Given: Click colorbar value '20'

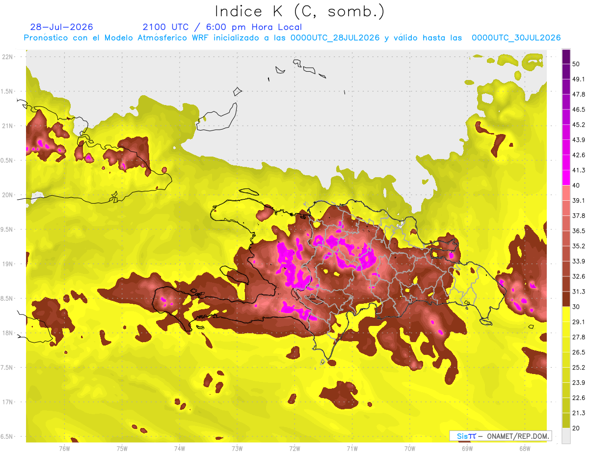Looking at the screenshot, I should click(x=577, y=428).
